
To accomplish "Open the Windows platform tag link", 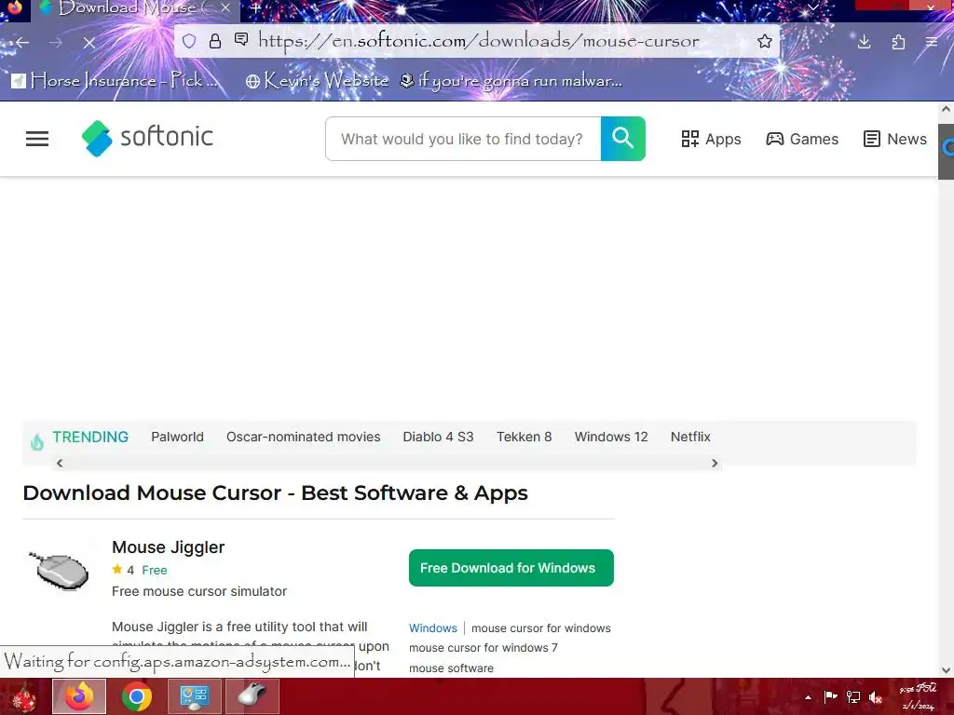I will pos(432,628).
